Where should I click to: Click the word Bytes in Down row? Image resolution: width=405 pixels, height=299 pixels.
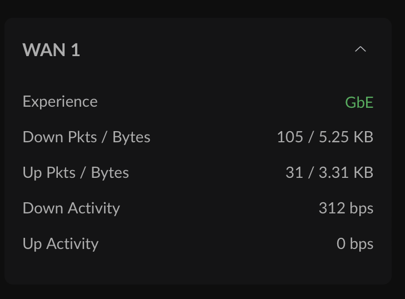point(131,137)
